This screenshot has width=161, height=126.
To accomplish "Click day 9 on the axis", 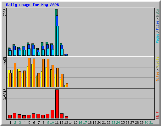I will 48,123.
